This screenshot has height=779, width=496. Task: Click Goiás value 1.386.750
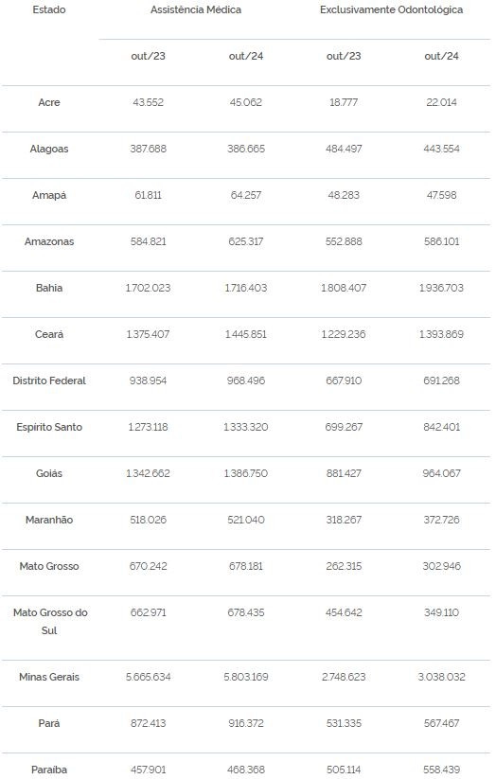click(x=245, y=473)
